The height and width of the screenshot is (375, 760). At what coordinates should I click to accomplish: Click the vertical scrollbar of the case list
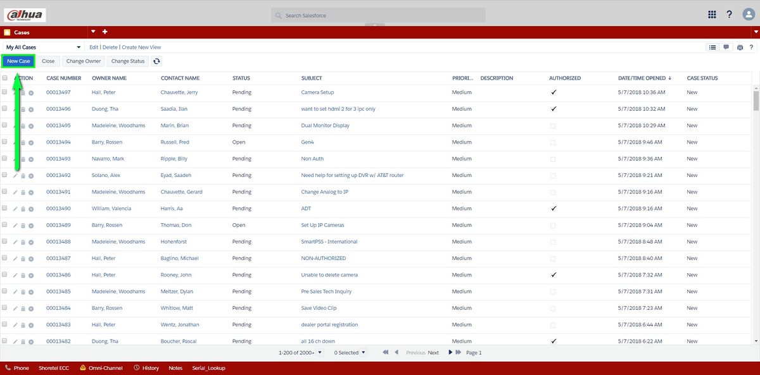click(756, 101)
